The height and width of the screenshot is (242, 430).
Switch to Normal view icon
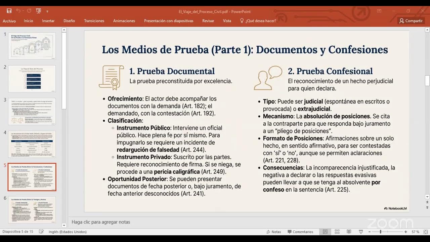point(325,232)
